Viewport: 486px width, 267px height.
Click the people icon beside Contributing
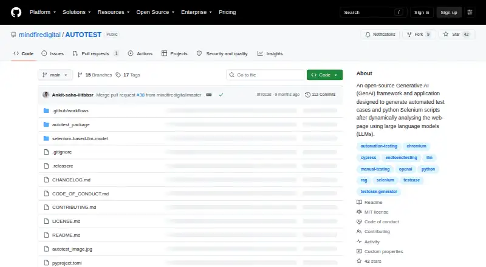[359, 231]
